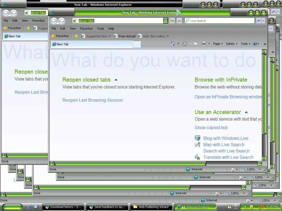Screen dimensions: 282x211
Task: Click the Home icon in the command bar
Action: pyautogui.click(x=173, y=44)
